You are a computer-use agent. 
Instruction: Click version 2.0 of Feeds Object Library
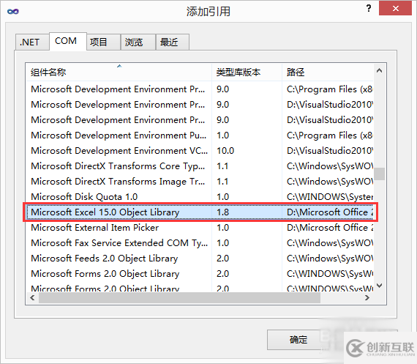[222, 259]
